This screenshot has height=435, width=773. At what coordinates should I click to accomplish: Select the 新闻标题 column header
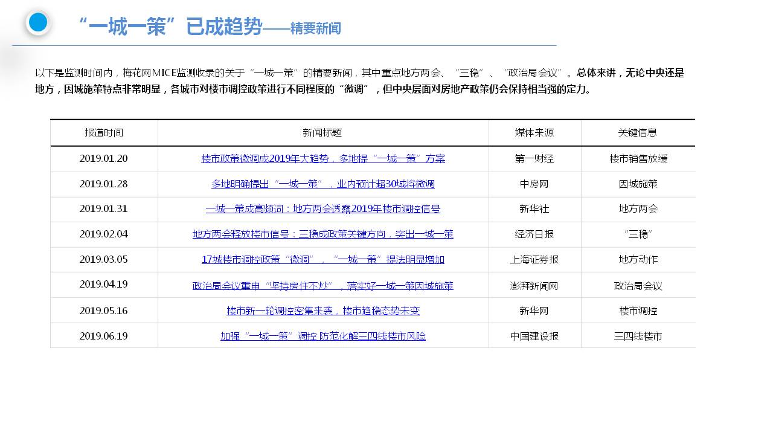click(x=323, y=133)
